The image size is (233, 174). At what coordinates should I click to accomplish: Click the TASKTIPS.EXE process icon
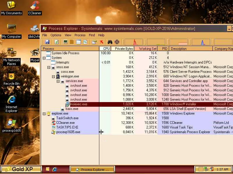point(53,127)
